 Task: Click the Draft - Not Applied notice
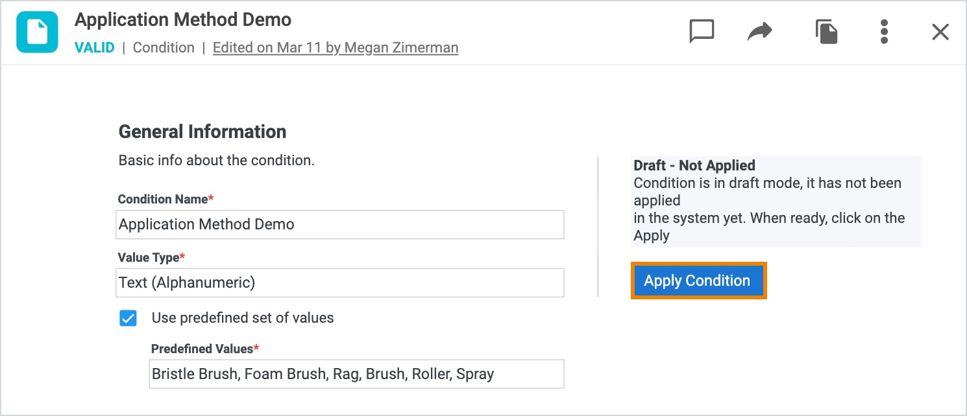[x=776, y=201]
